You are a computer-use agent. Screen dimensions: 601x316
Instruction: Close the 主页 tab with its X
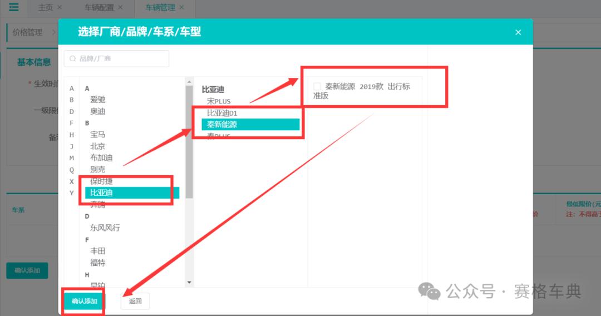click(x=60, y=7)
